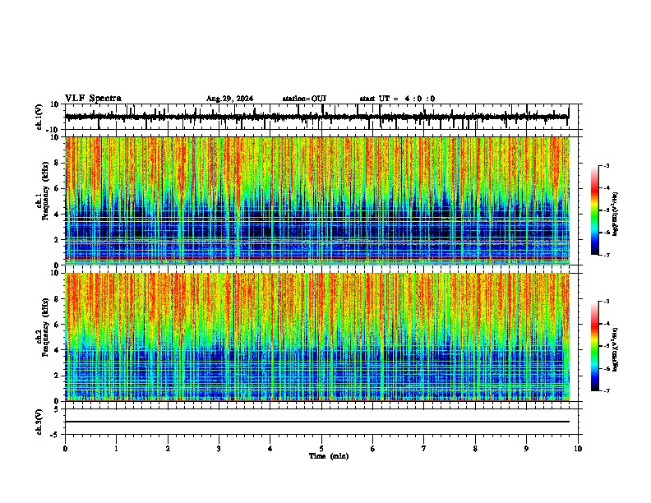The width and height of the screenshot is (651, 503).
Task: Click time axis tick label "9"
Action: point(526,449)
